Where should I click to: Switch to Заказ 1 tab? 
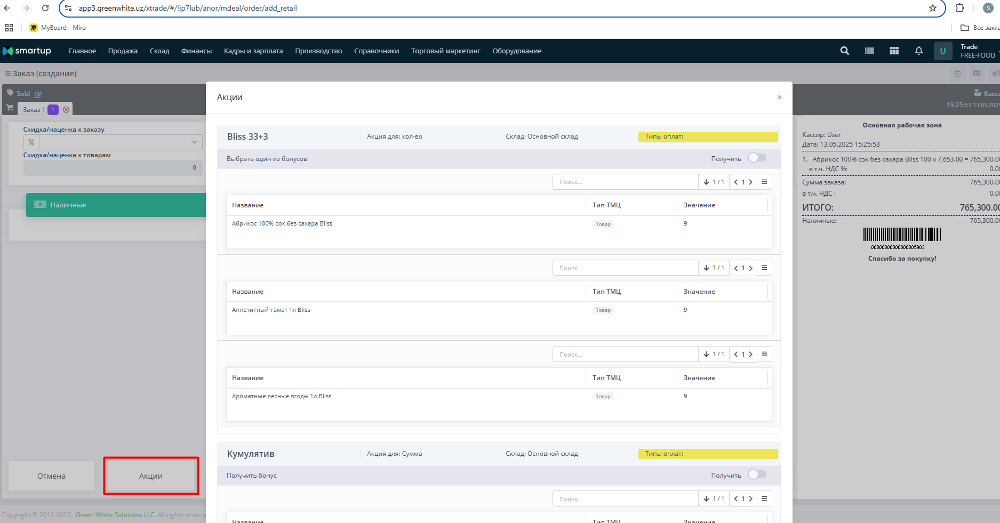[x=34, y=109]
